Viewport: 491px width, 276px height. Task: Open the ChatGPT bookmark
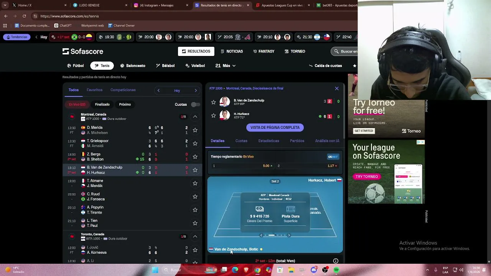[x=63, y=26]
